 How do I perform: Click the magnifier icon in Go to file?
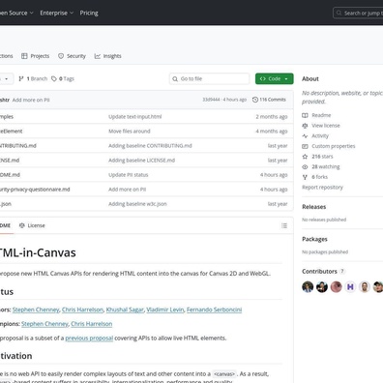(x=175, y=79)
